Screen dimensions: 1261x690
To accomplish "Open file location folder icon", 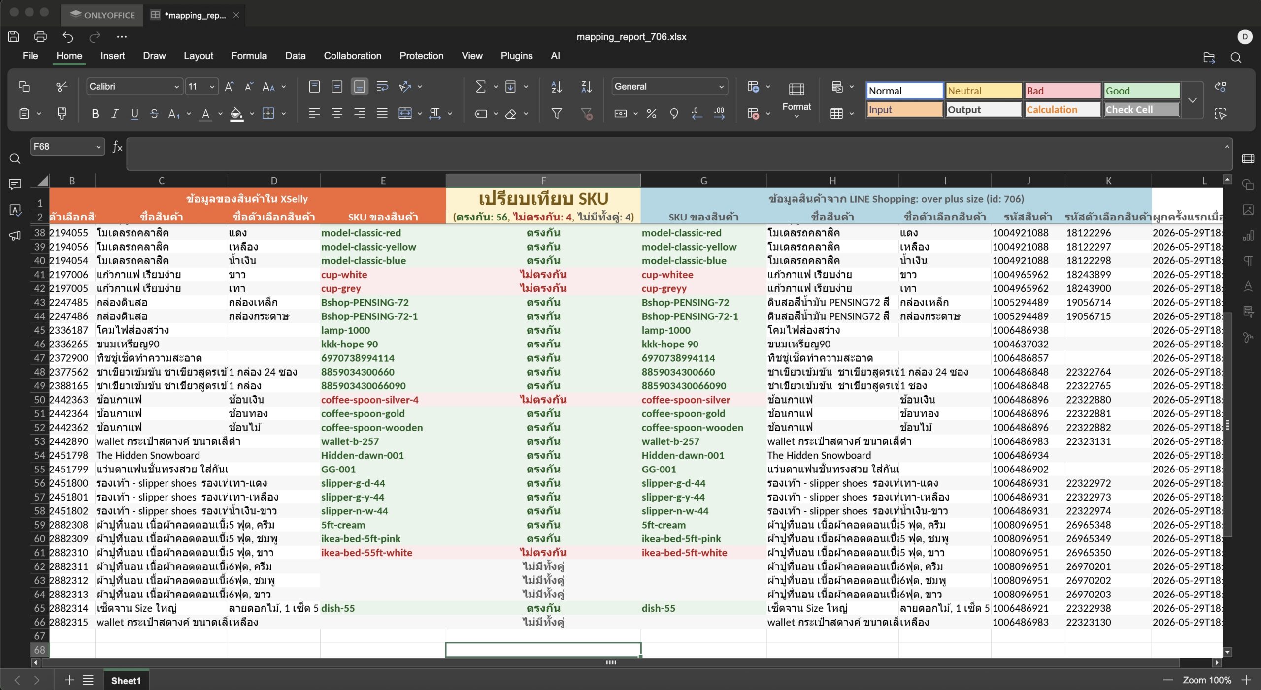I will pyautogui.click(x=1209, y=58).
